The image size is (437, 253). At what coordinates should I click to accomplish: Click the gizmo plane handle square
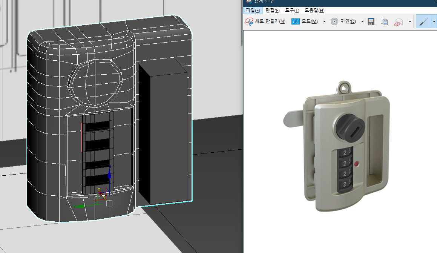pyautogui.click(x=109, y=203)
